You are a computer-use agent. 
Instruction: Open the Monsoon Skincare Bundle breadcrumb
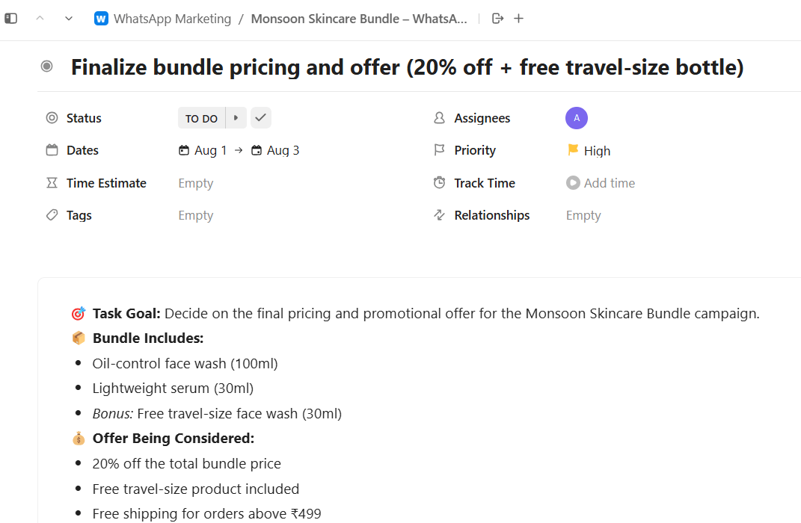point(358,19)
